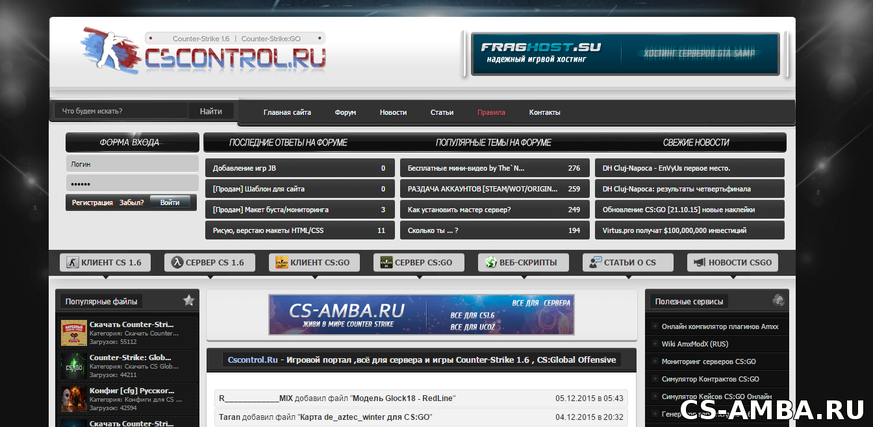This screenshot has width=873, height=427.
Task: Focus the 'Что будем искать?' search field
Action: coord(121,111)
